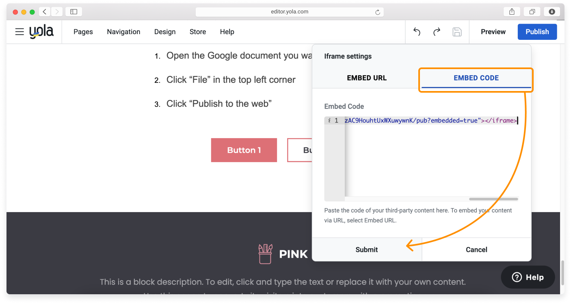Publish the website
This screenshot has height=304, width=571.
tap(537, 32)
